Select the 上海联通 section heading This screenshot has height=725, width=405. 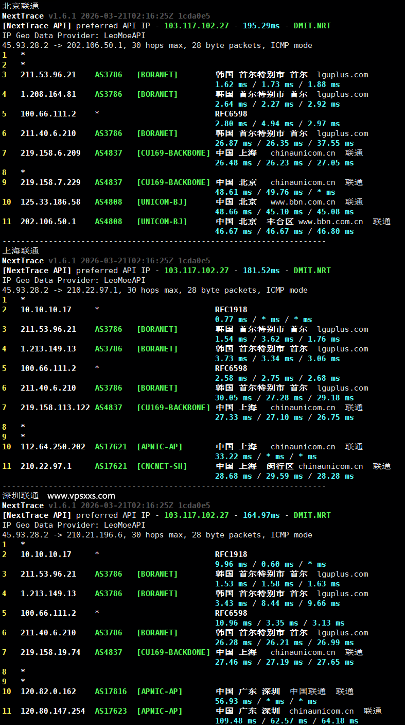[21, 251]
